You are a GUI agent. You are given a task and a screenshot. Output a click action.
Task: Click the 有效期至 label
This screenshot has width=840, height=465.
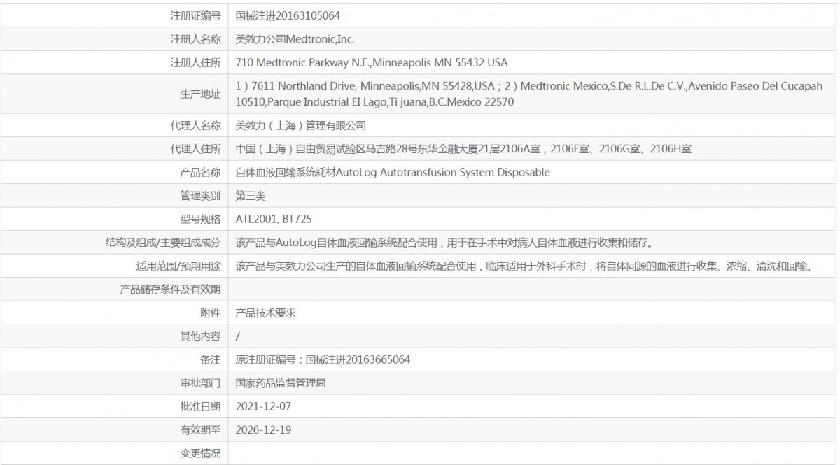[x=200, y=430]
